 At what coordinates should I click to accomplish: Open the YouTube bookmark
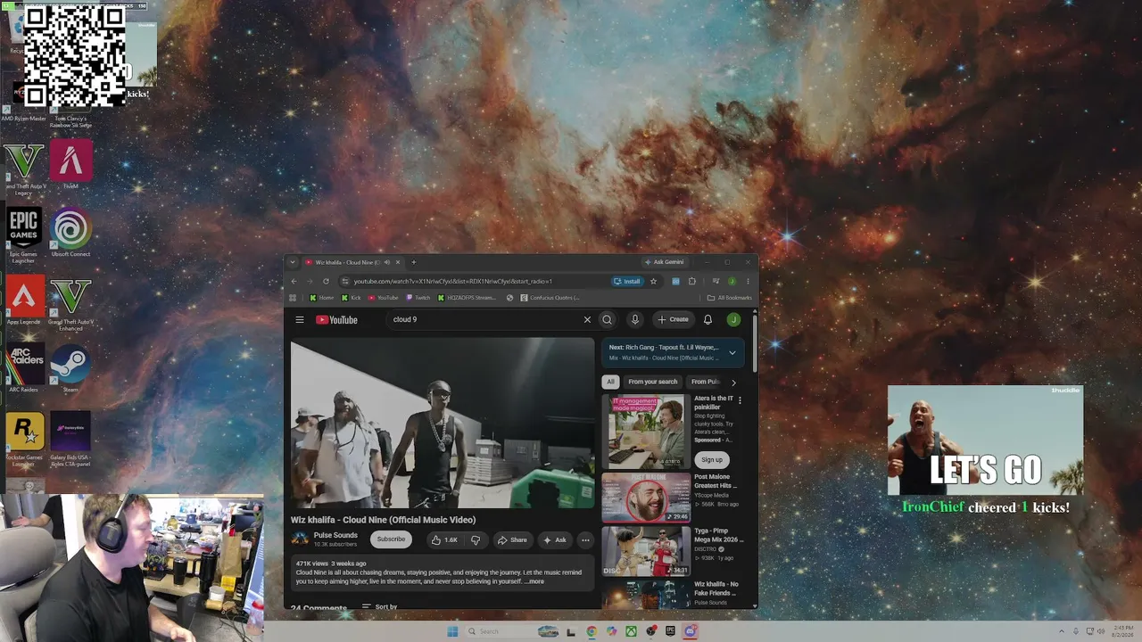(x=384, y=298)
